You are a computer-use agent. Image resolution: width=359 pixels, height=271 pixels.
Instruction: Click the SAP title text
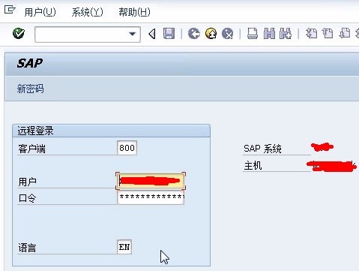click(x=30, y=63)
